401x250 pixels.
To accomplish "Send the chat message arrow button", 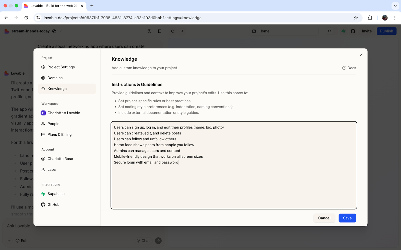I will pos(158,241).
